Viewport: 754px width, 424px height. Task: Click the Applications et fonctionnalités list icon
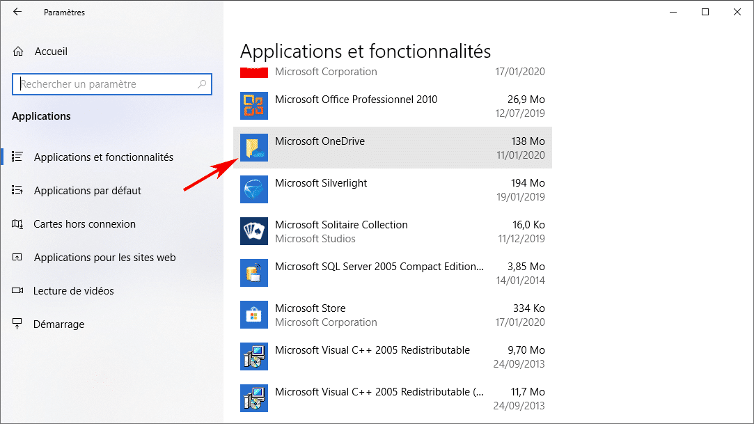pos(17,157)
